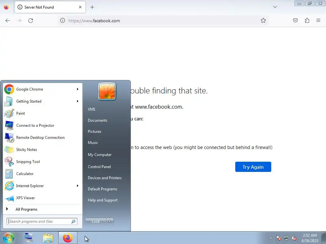Open Firefox extensions icon

pyautogui.click(x=307, y=20)
